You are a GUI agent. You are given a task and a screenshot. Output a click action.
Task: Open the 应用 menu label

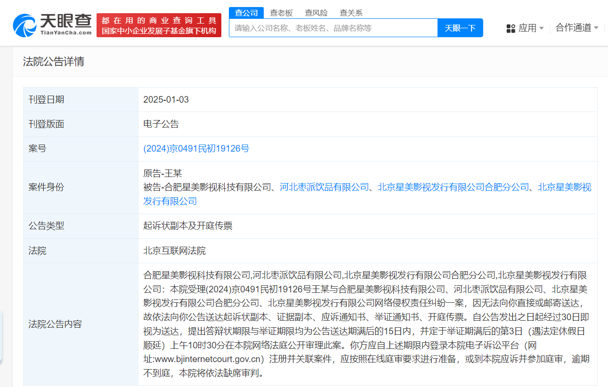(x=527, y=28)
